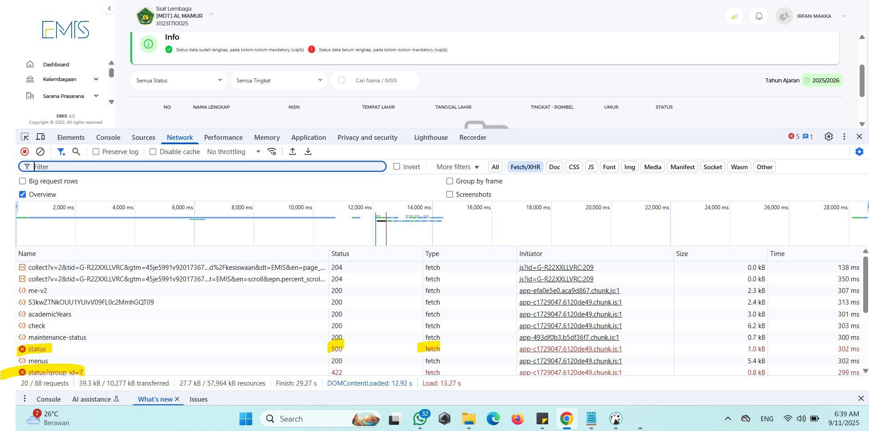Click the stop recording network log icon
Image resolution: width=869 pixels, height=431 pixels.
click(x=25, y=152)
